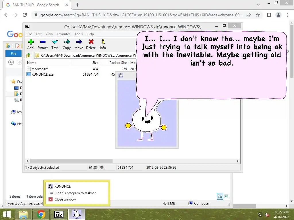Click the Chrome address bar URL
Image resolution: width=294 pixels, height=220 pixels.
pyautogui.click(x=141, y=15)
